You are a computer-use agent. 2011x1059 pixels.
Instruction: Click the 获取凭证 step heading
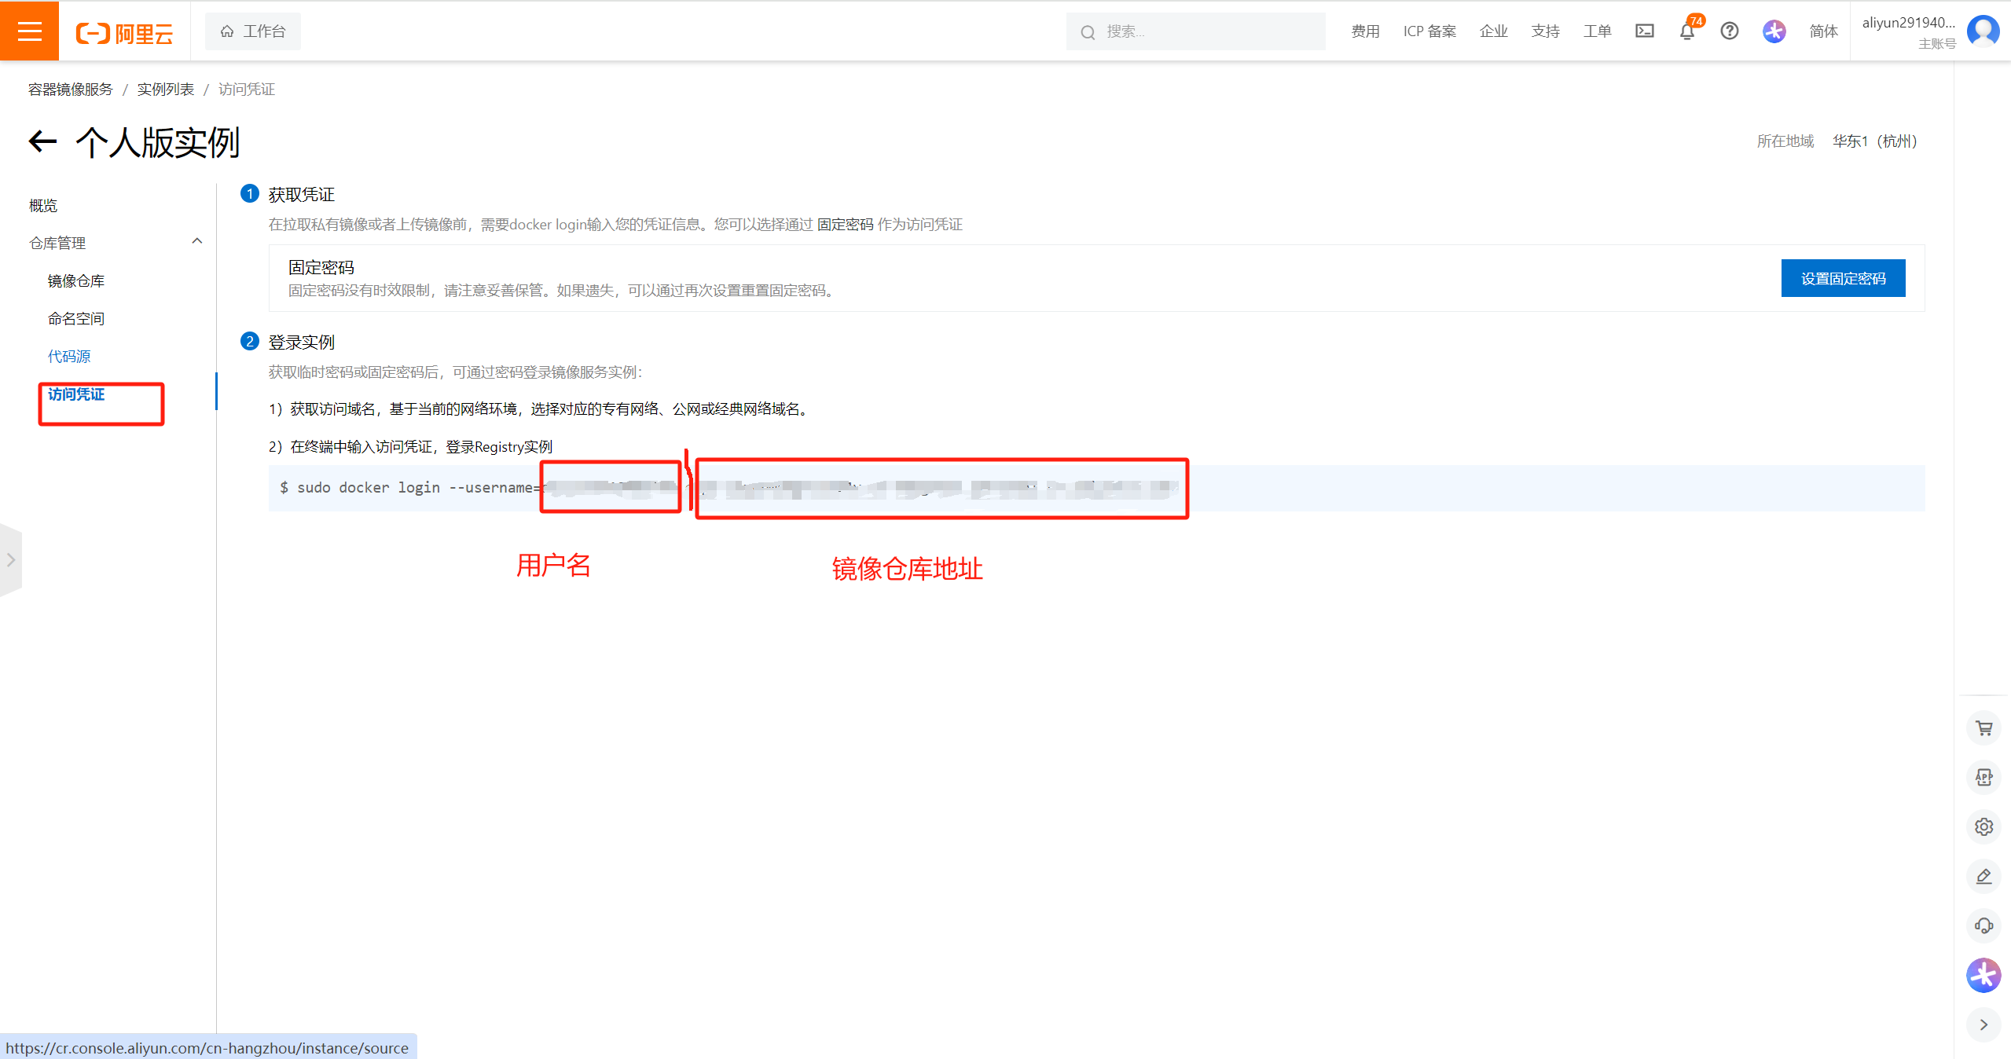tap(302, 195)
